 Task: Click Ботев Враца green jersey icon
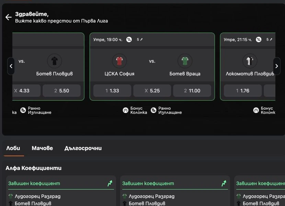(x=185, y=61)
